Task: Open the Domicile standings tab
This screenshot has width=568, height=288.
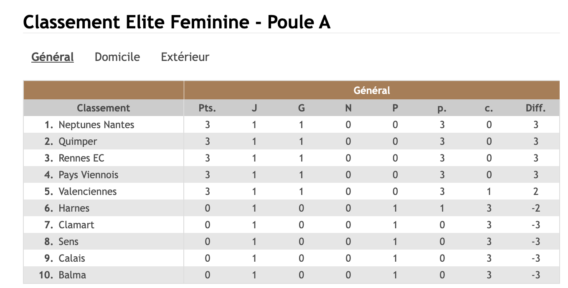Action: click(x=117, y=57)
